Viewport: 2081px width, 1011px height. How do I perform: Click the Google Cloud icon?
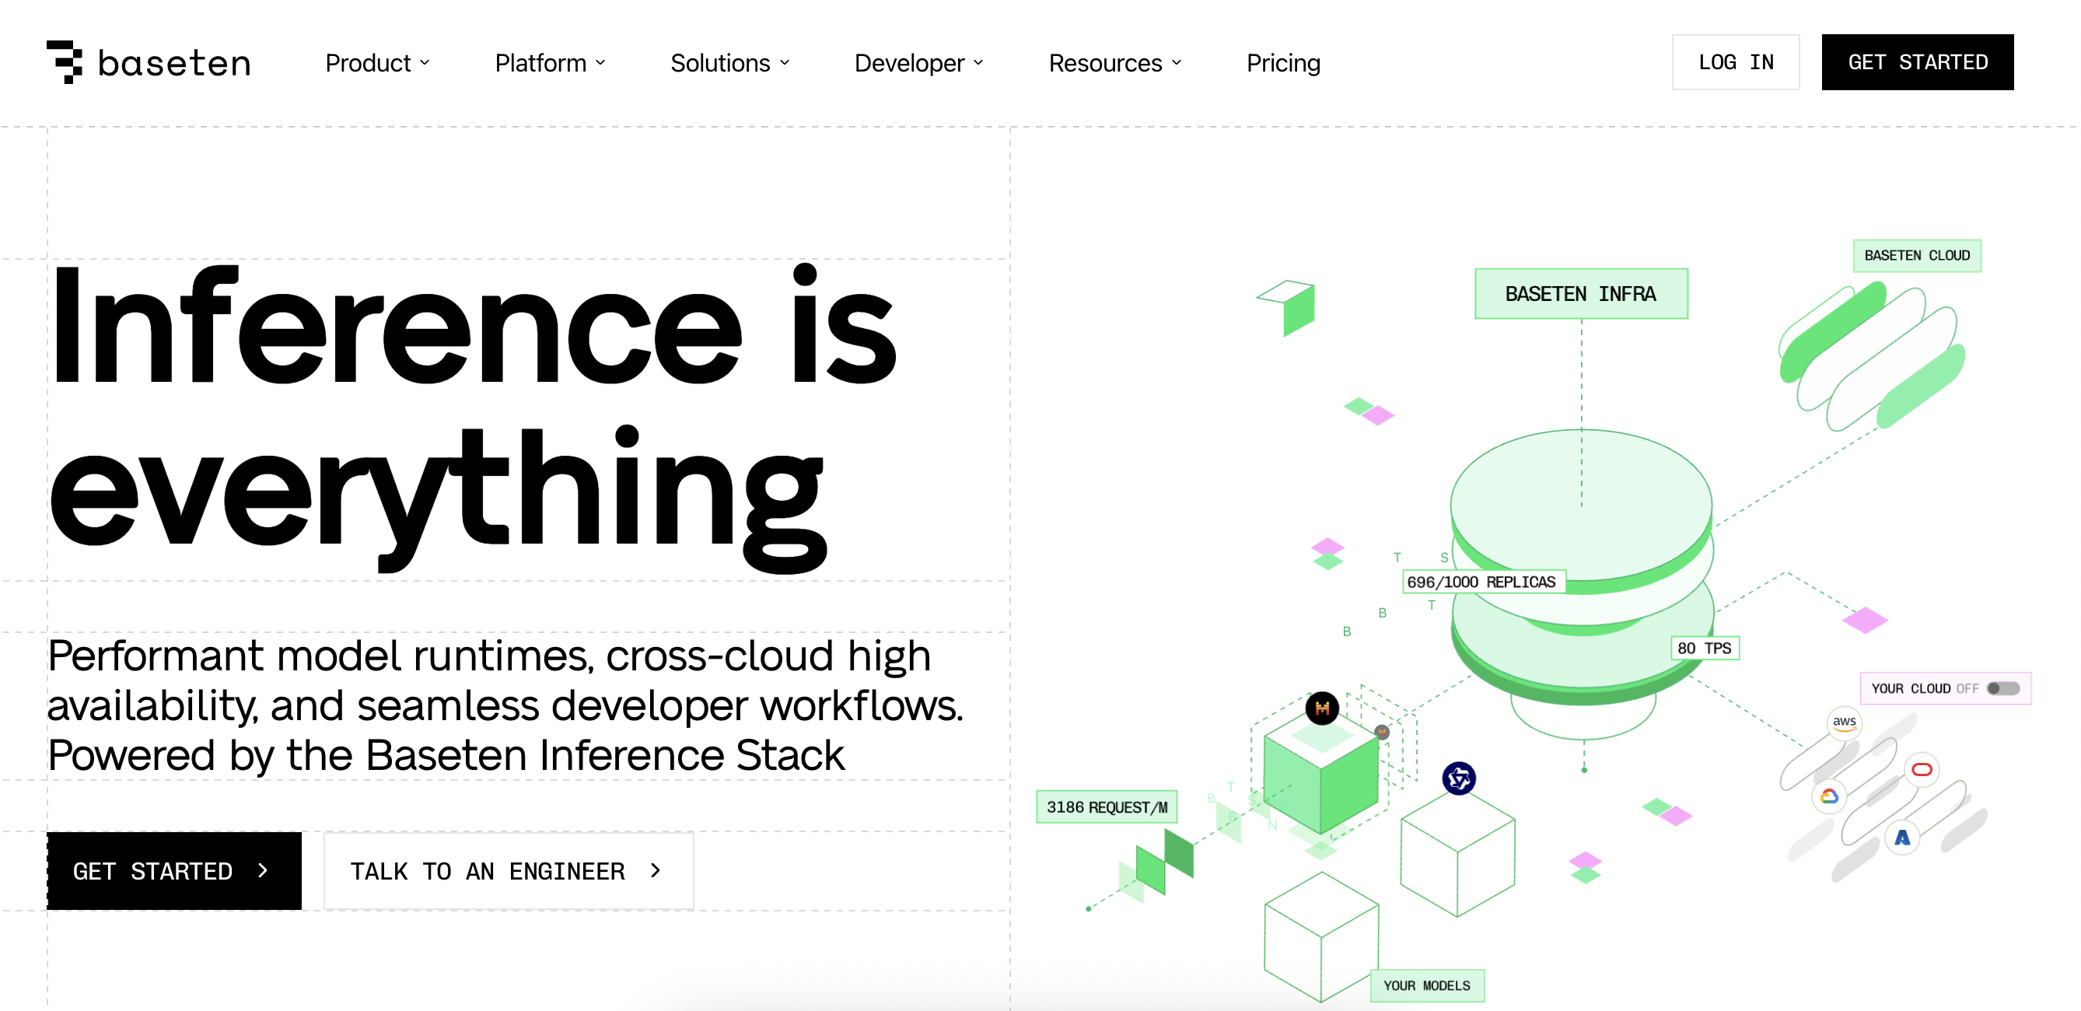1830,797
